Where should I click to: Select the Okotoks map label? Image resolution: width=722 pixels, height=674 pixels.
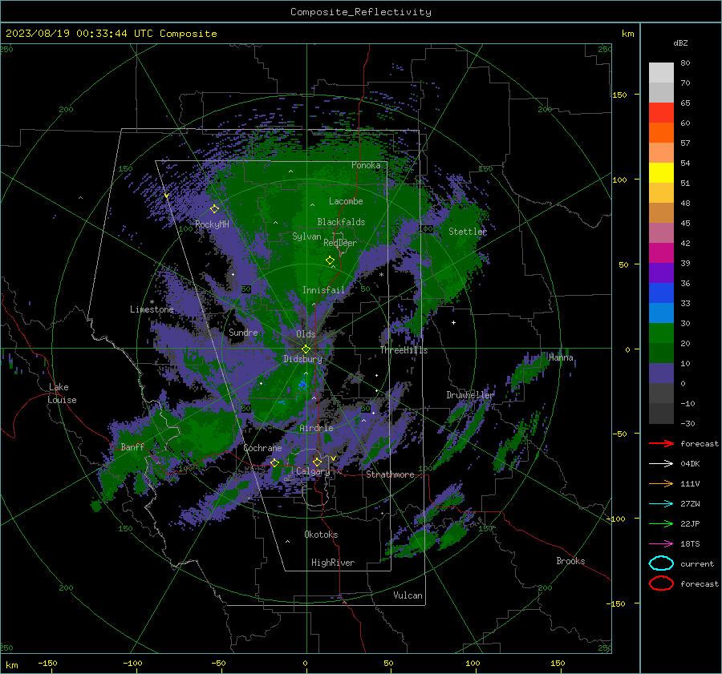(x=321, y=535)
